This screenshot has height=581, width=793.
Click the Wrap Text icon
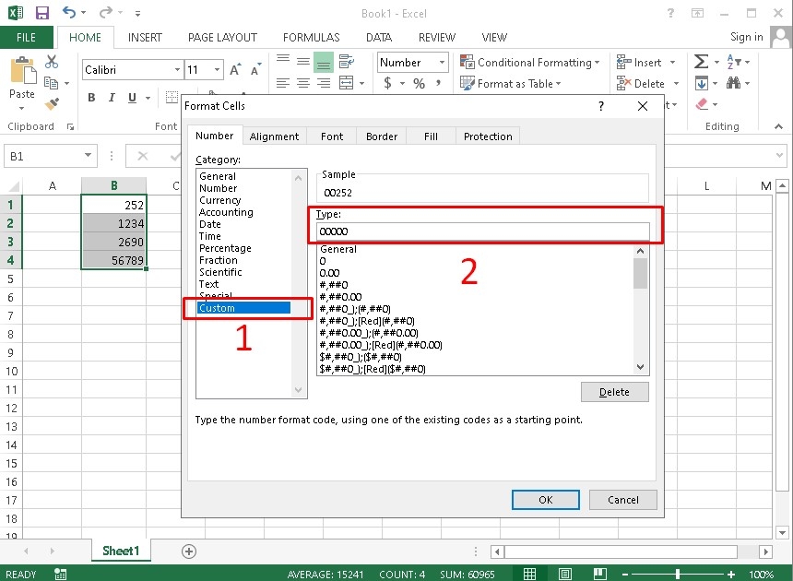point(347,62)
